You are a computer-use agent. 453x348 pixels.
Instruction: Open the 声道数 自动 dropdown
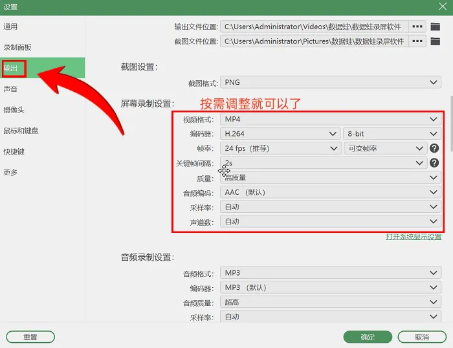click(x=331, y=221)
